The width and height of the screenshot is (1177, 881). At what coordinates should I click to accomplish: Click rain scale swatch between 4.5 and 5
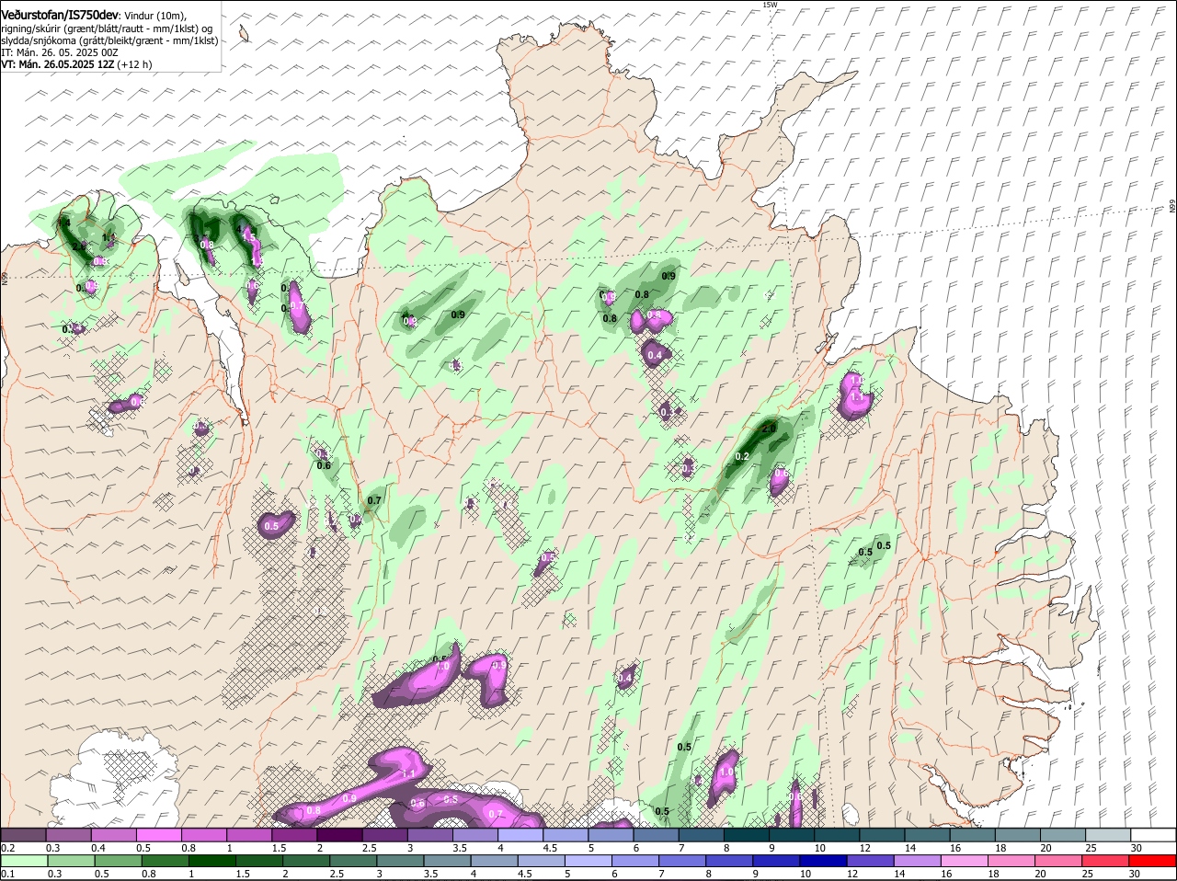click(543, 861)
